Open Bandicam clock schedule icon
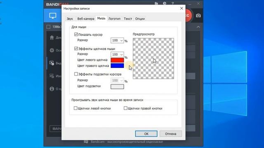This screenshot has height=148, width=264. click(165, 3)
